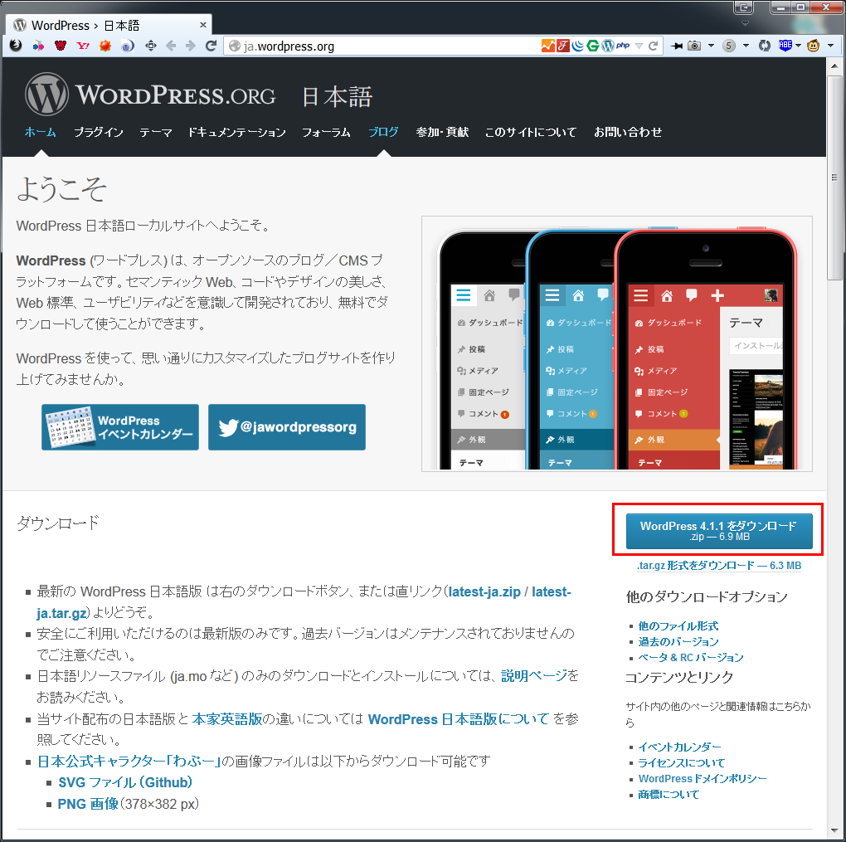846x842 pixels.
Task: Open the ベータ & RC バージョン link
Action: (x=691, y=657)
